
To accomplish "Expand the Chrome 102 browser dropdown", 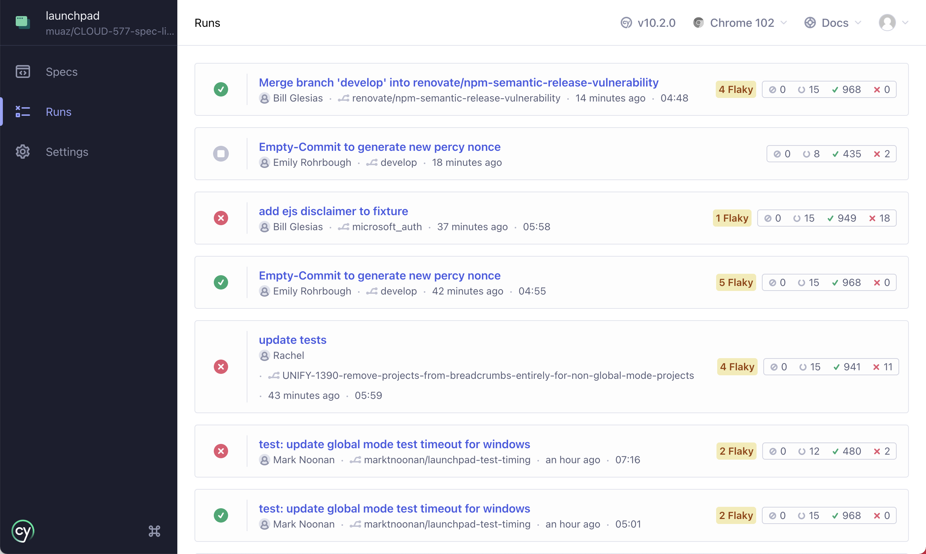I will pyautogui.click(x=741, y=23).
